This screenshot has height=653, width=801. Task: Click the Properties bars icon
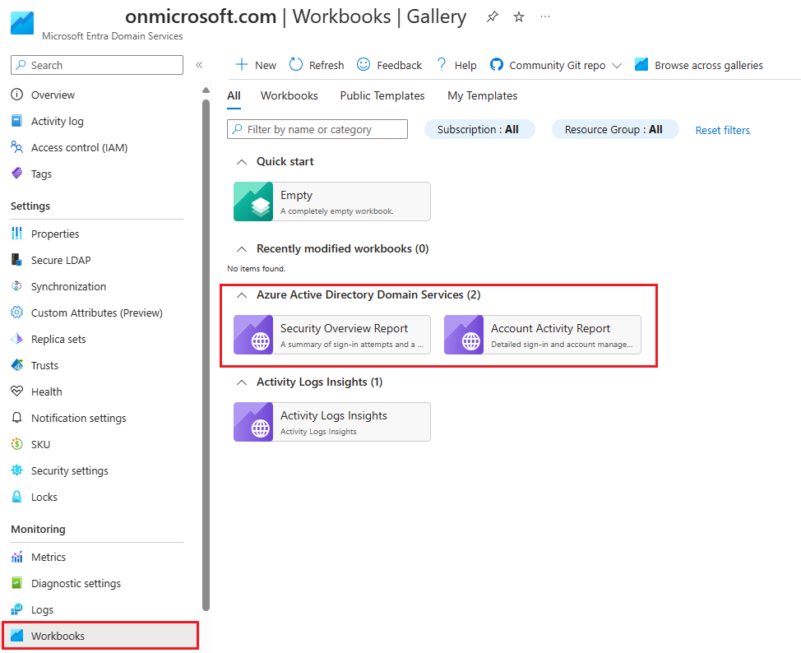(x=16, y=234)
